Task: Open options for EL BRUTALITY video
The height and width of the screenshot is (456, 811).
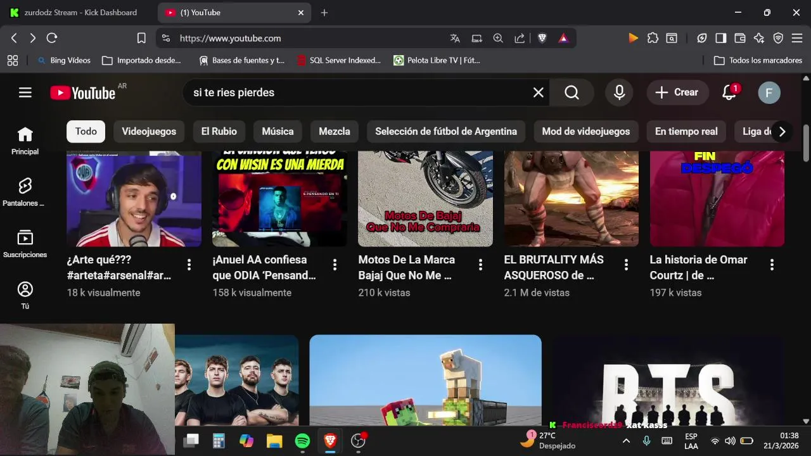Action: [x=626, y=265]
